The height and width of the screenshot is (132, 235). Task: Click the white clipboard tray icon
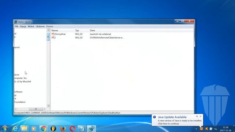click(x=211, y=129)
